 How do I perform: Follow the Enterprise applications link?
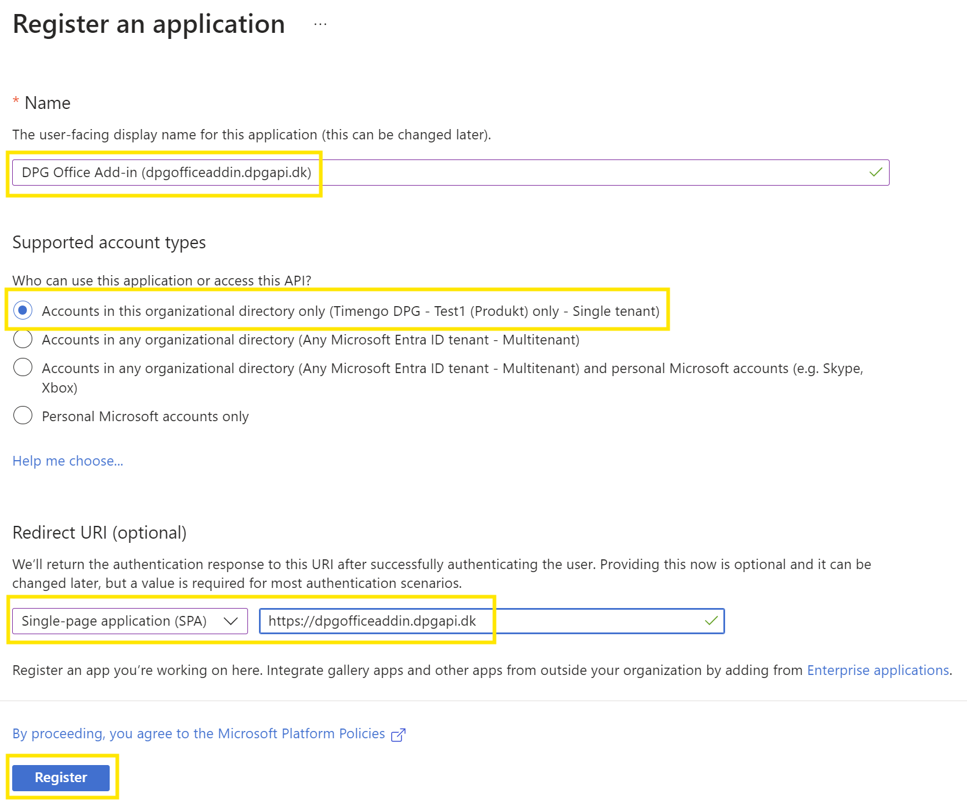click(x=877, y=670)
